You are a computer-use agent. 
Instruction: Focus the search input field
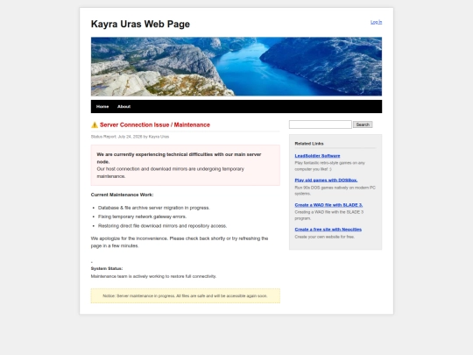320,124
